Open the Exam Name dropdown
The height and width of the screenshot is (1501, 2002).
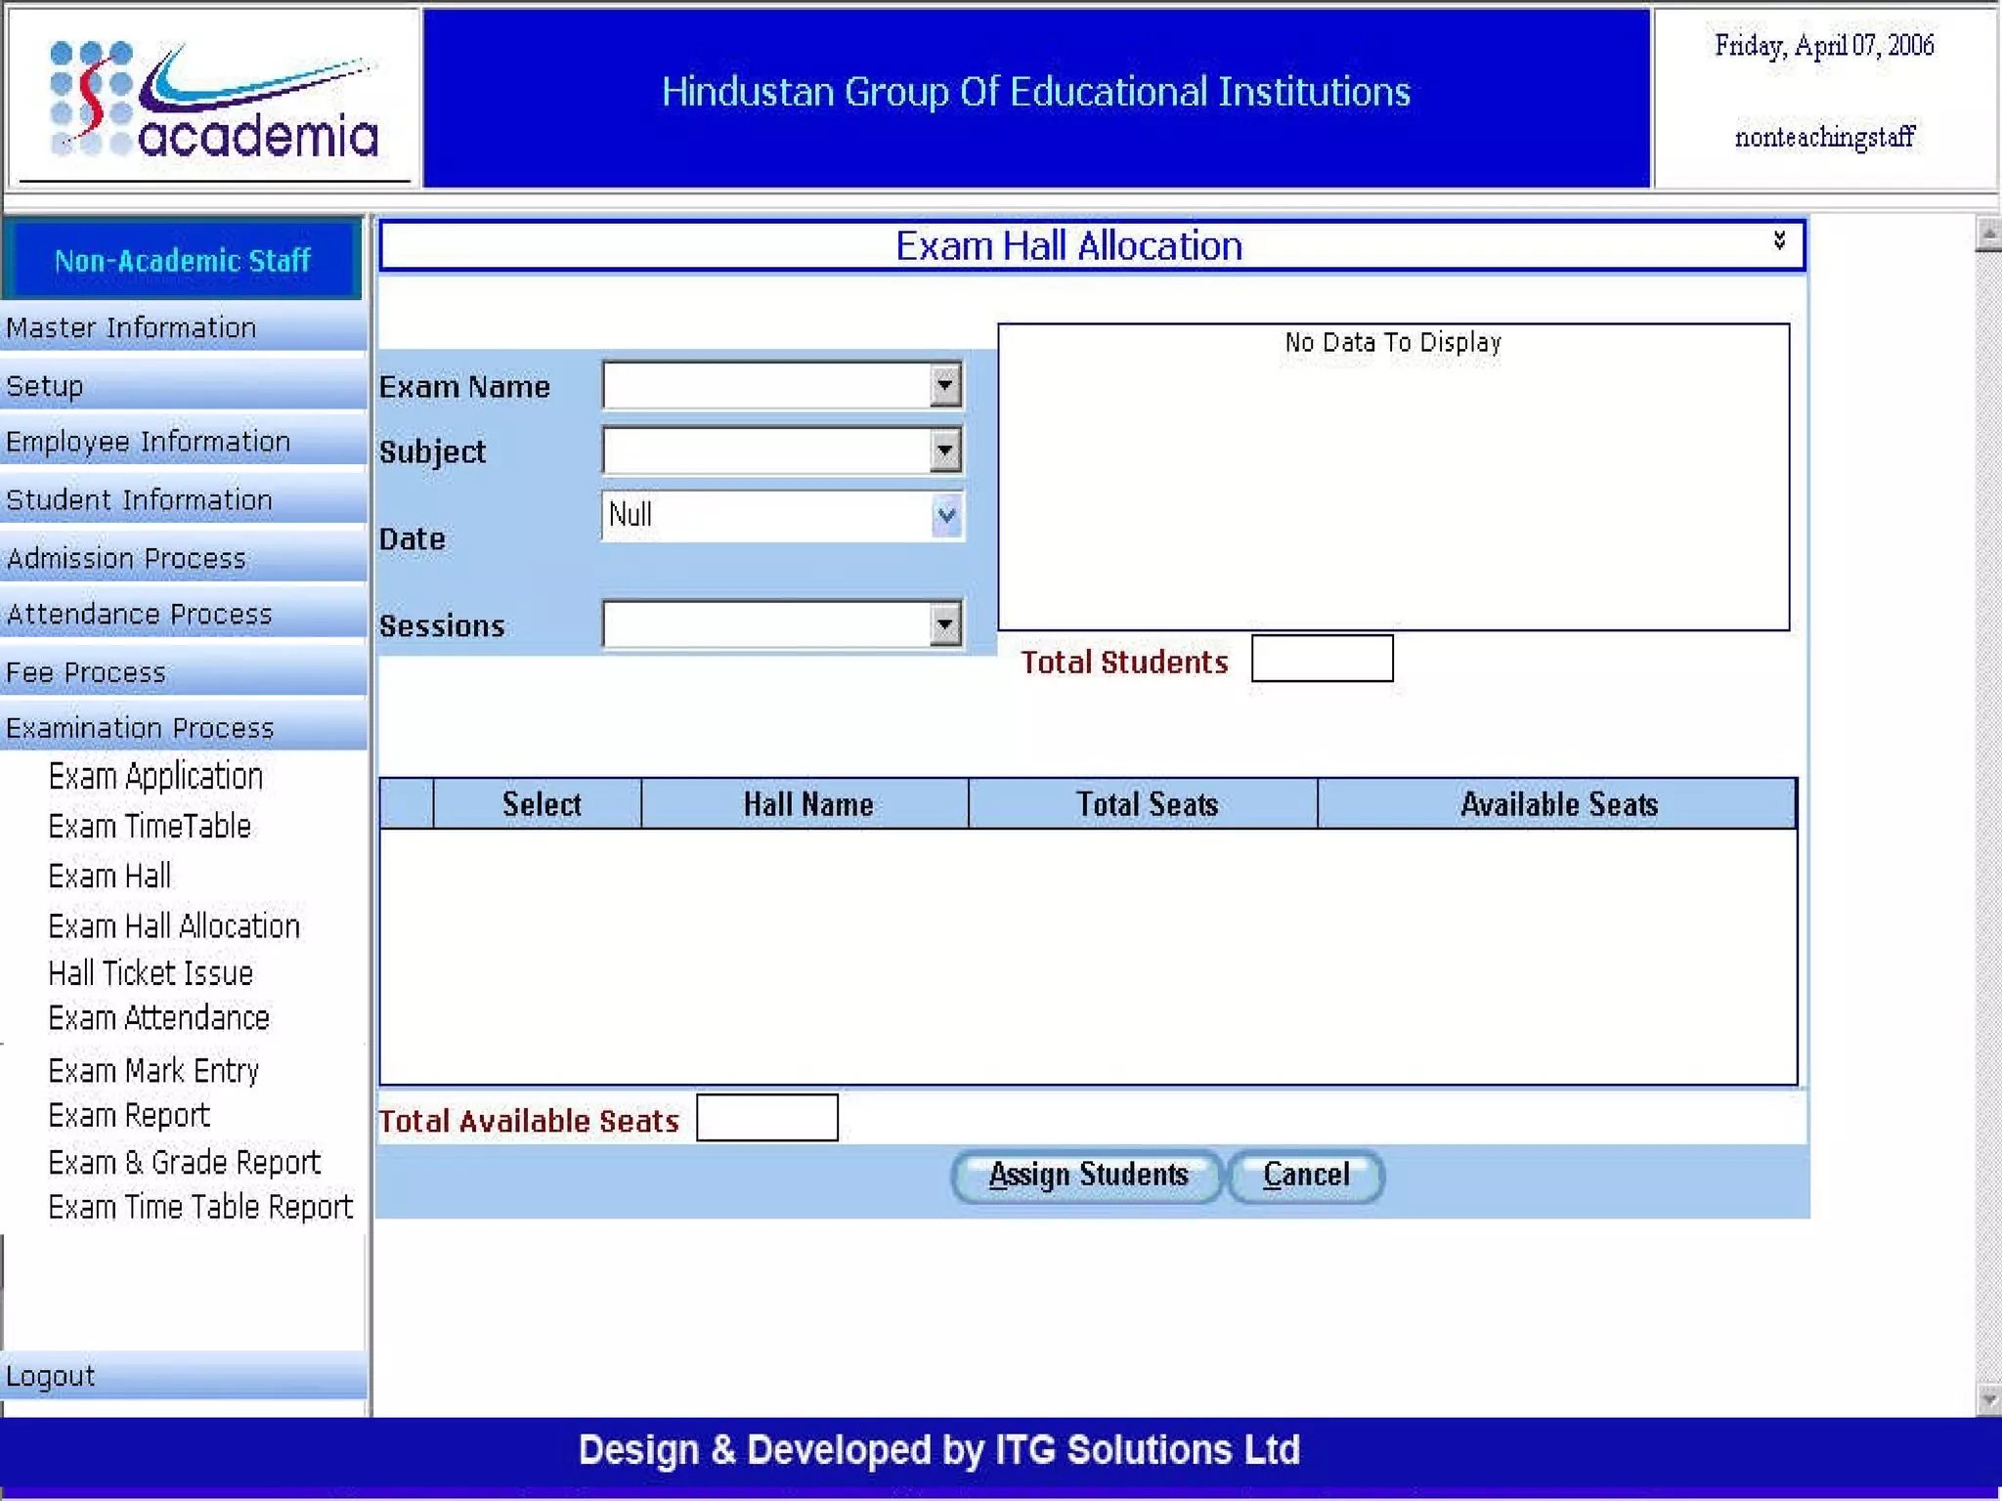click(944, 385)
